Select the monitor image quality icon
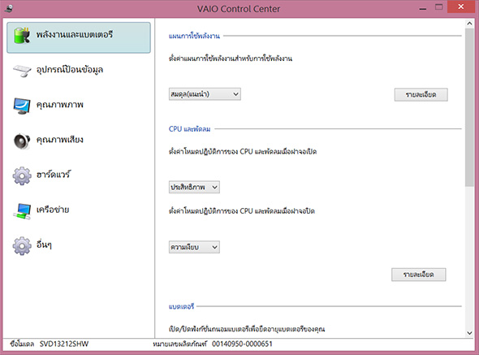 coord(22,106)
